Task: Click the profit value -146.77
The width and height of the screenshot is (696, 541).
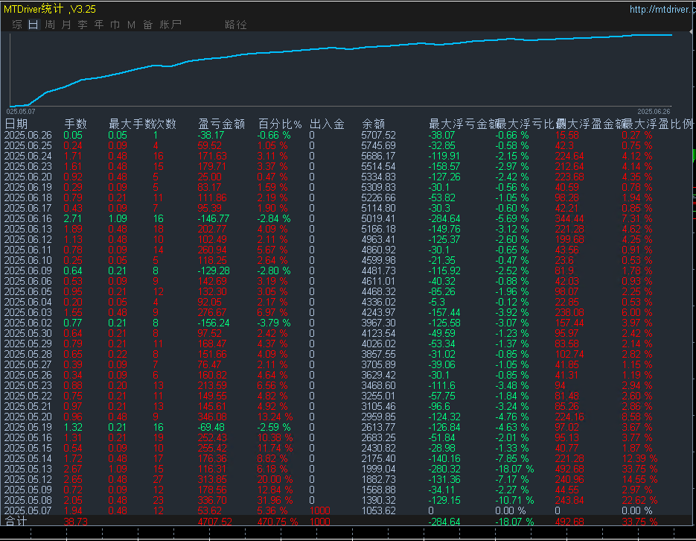Action: click(214, 218)
